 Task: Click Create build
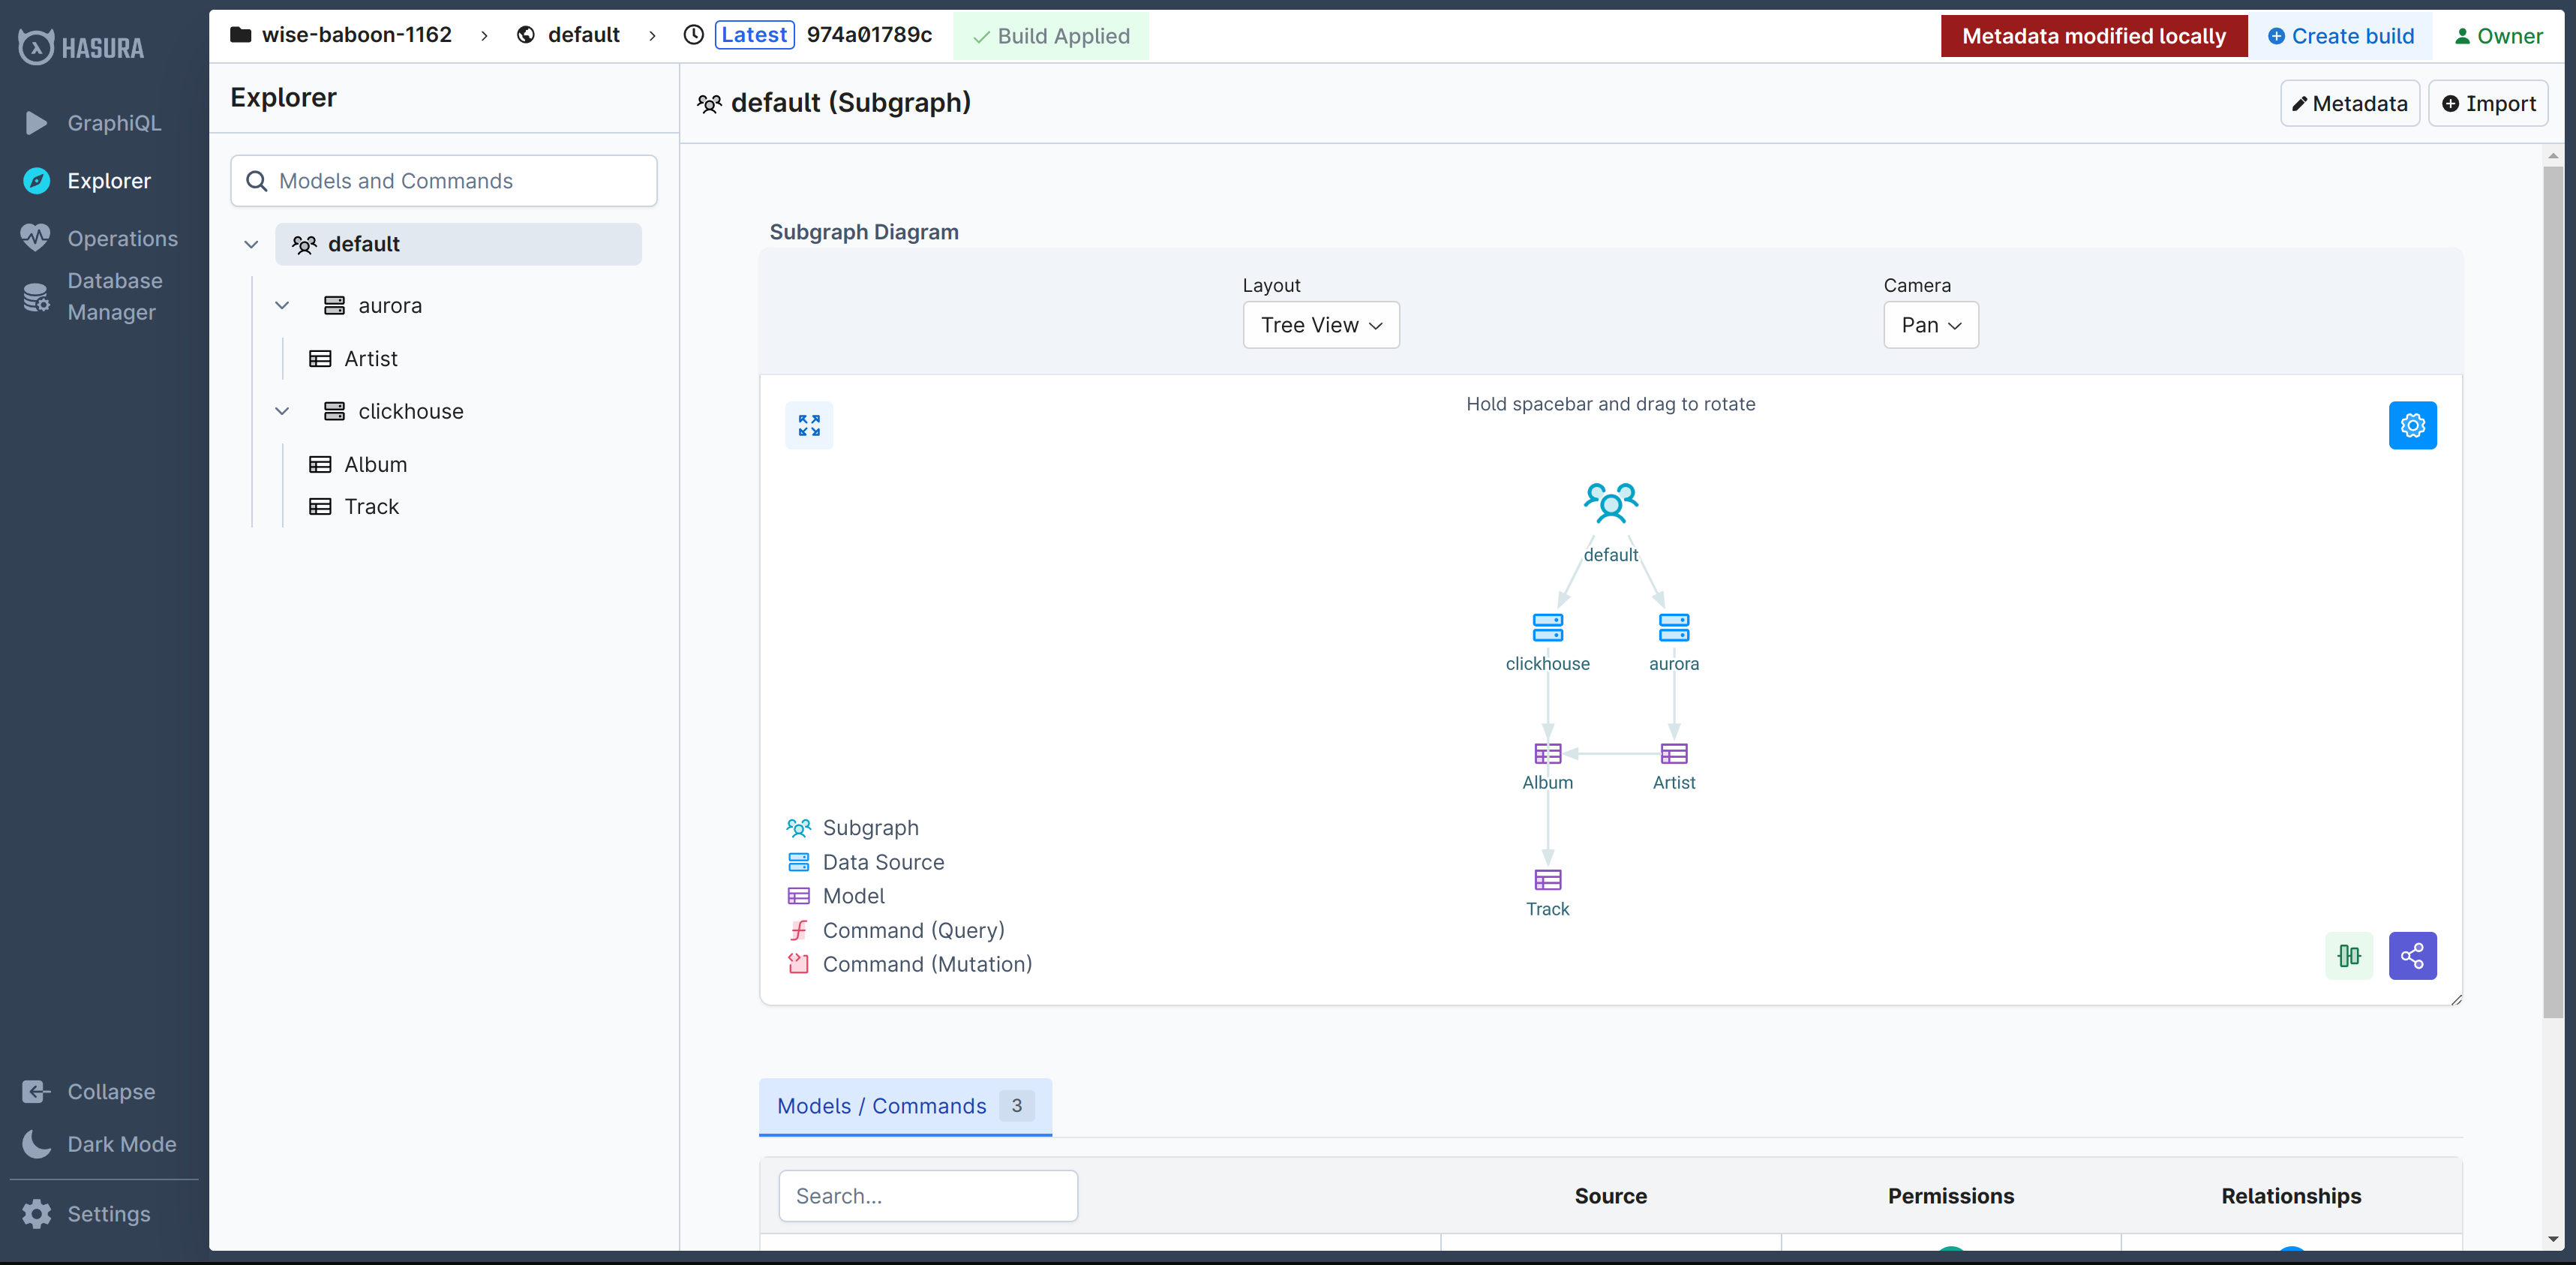[x=2340, y=36]
